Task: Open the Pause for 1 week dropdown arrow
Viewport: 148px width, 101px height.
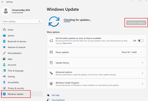Action: (x=141, y=52)
